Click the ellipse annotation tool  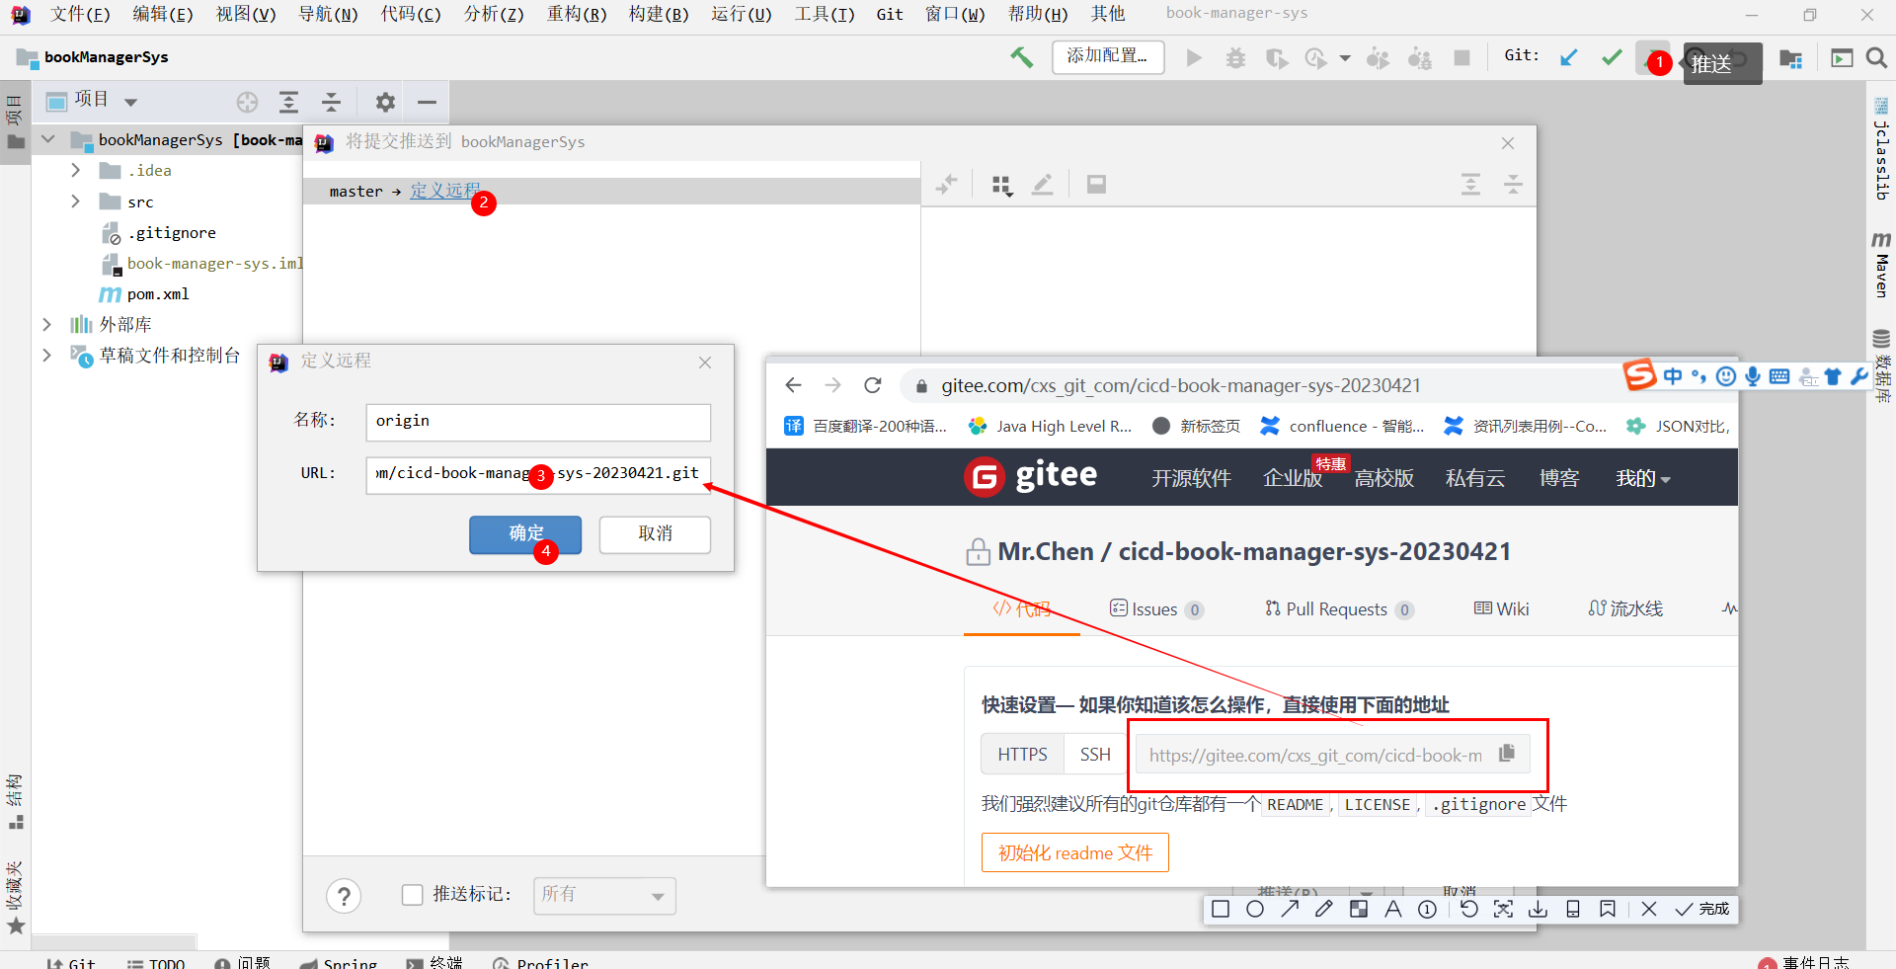[1255, 909]
